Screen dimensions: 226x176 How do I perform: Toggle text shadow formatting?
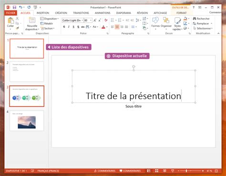78,27
